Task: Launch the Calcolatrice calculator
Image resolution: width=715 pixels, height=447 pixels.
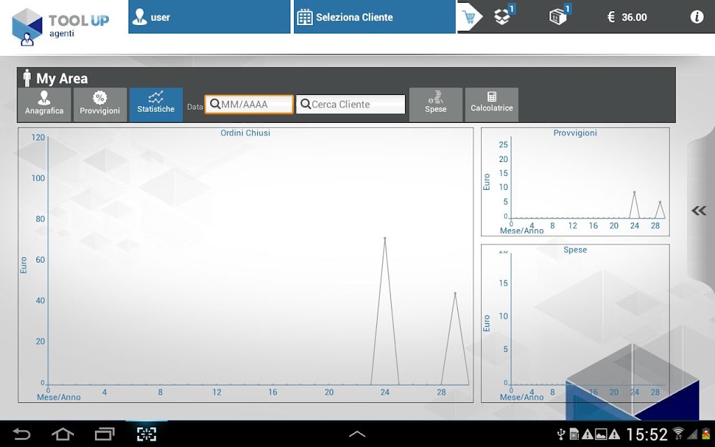Action: (492, 105)
